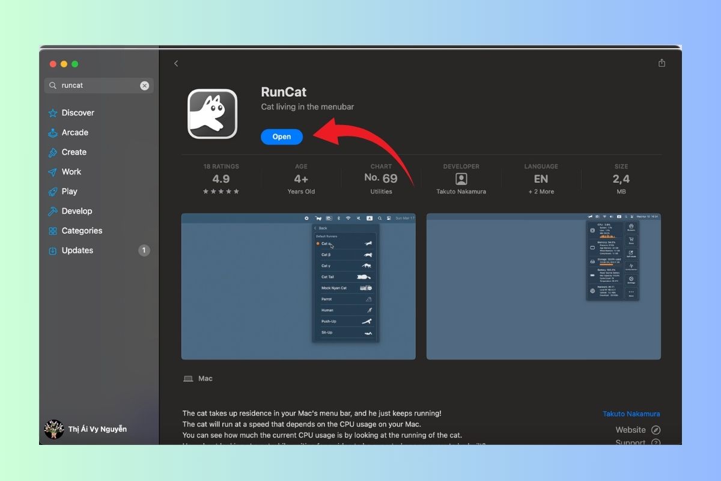Viewport: 721px width, 481px height.
Task: Click the share icon at top right
Action: (662, 63)
